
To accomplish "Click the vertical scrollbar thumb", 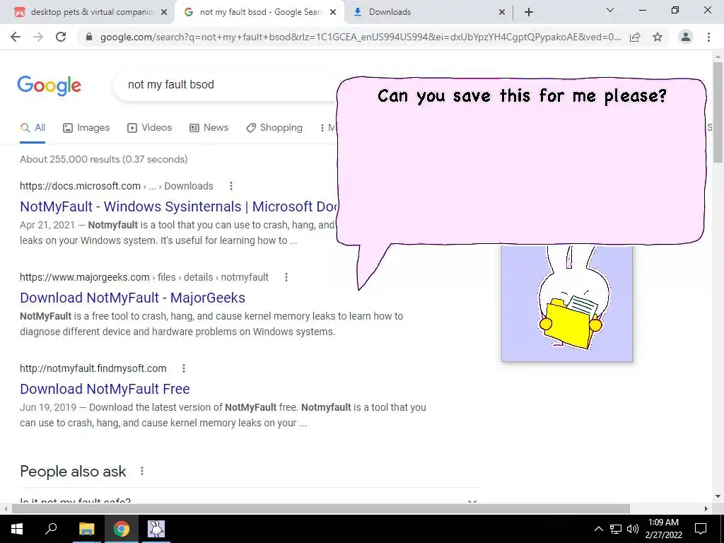I will tap(718, 112).
